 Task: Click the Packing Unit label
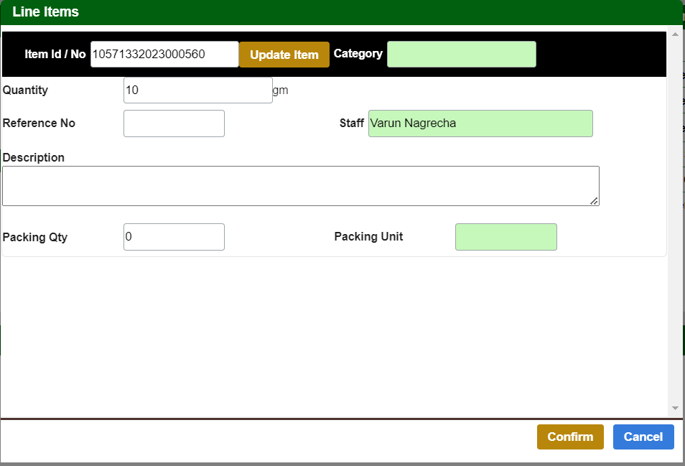[368, 237]
